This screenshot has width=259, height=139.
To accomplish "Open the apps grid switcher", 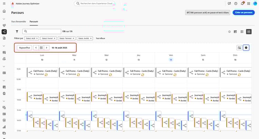I will click(249, 3).
